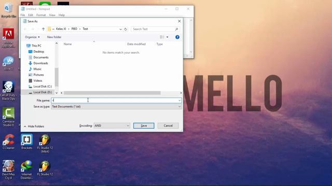Open Notepad File menu
Viewport: 332px width, 186px height.
pyautogui.click(x=23, y=15)
